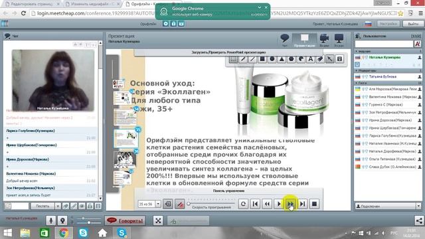The image size is (425, 239).
Task: Select the eraser tool
Action: click(320, 59)
